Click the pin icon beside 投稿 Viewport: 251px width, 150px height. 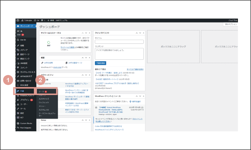pos(18,45)
